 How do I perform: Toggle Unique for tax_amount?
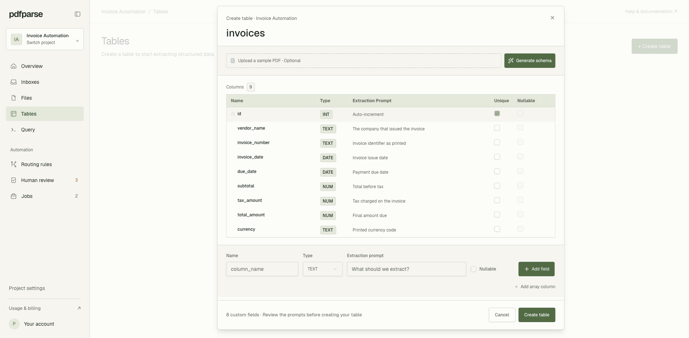click(x=497, y=200)
